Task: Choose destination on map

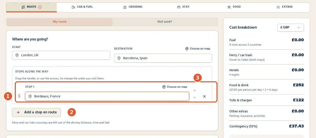Action: pyautogui.click(x=197, y=49)
